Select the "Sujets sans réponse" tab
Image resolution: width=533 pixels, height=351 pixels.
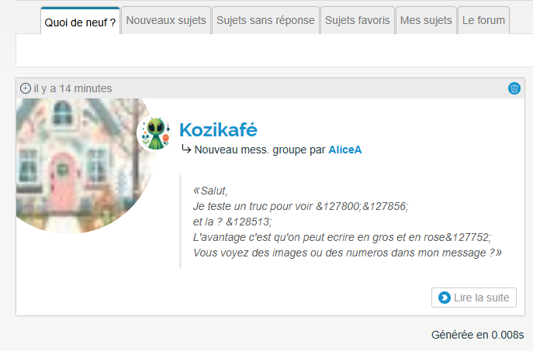coord(265,20)
